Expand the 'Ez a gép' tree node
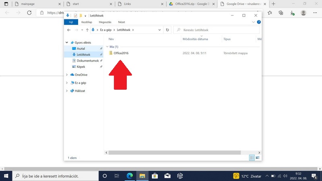This screenshot has height=181, width=322. tap(67, 83)
